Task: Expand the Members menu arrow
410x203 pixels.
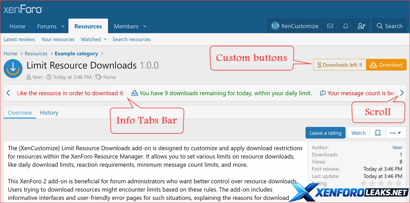Action: click(x=145, y=26)
